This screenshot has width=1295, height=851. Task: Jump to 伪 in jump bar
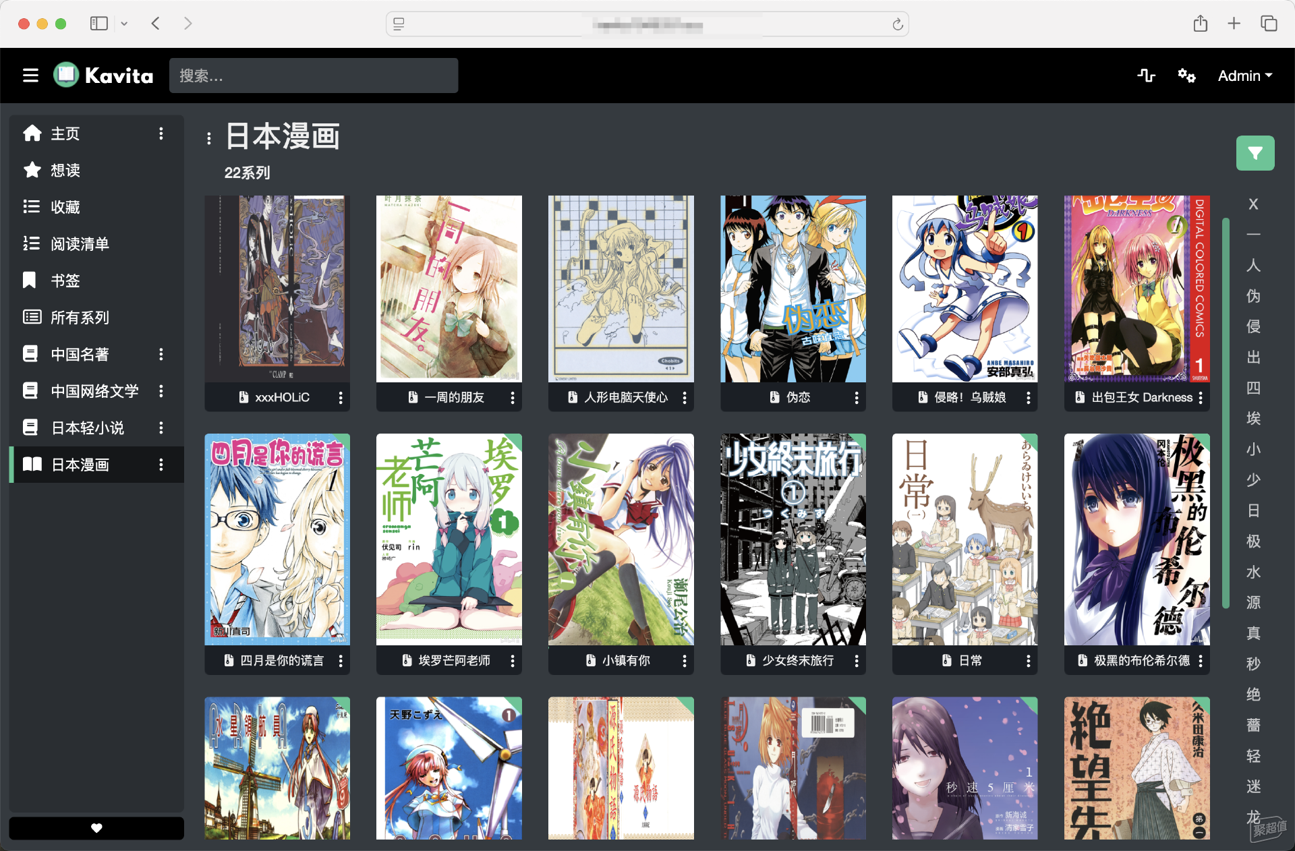coord(1253,296)
